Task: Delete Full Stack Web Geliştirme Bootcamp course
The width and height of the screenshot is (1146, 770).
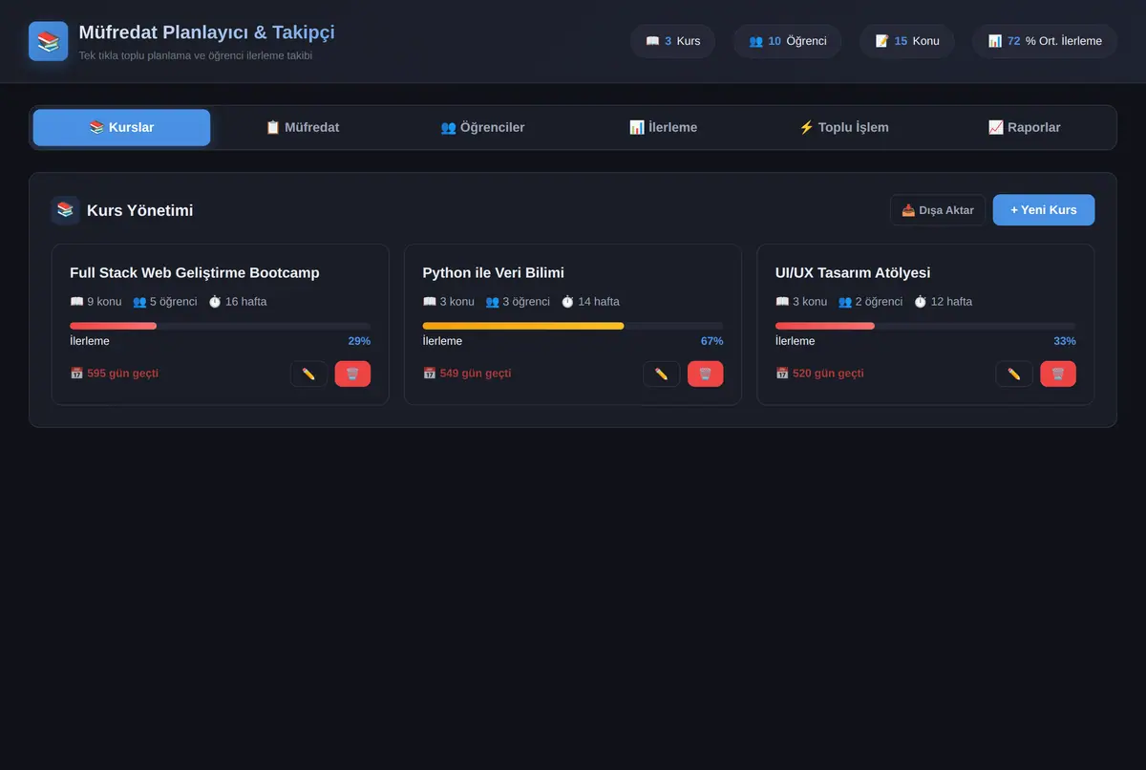Action: (x=352, y=374)
